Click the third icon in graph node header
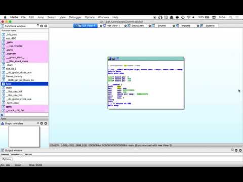Screen dimensions: 243x182 [117, 59]
